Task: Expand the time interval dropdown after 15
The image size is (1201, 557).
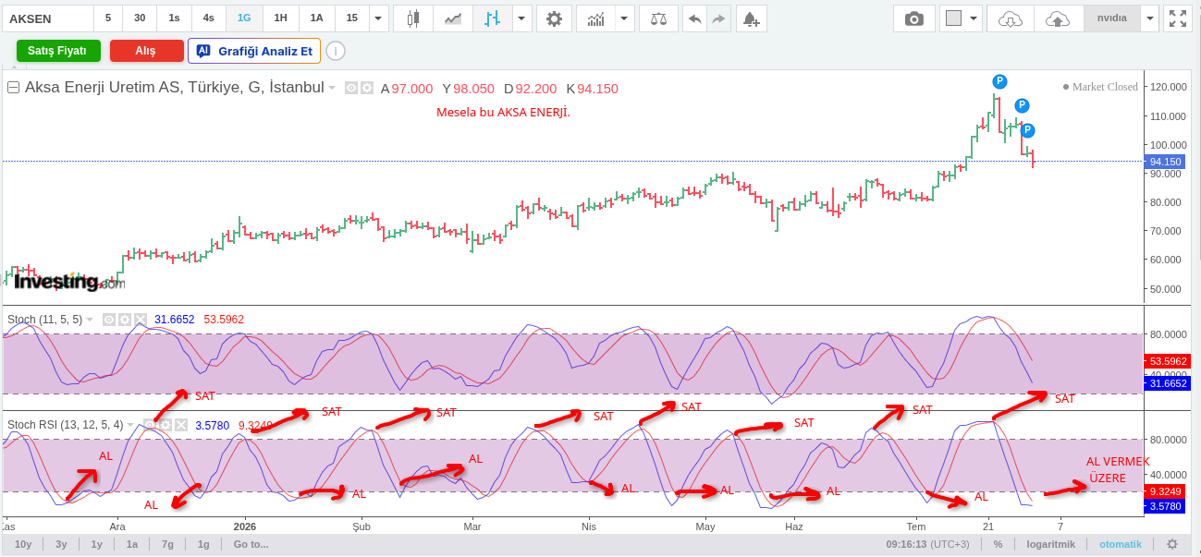Action: [378, 18]
